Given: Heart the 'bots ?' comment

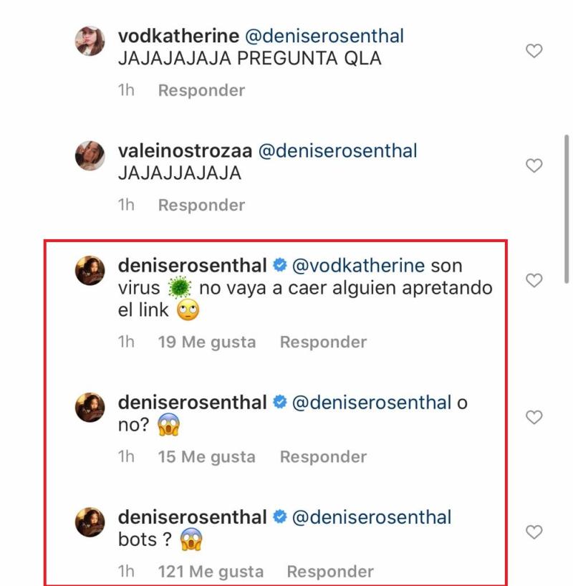Looking at the screenshot, I should (x=534, y=532).
